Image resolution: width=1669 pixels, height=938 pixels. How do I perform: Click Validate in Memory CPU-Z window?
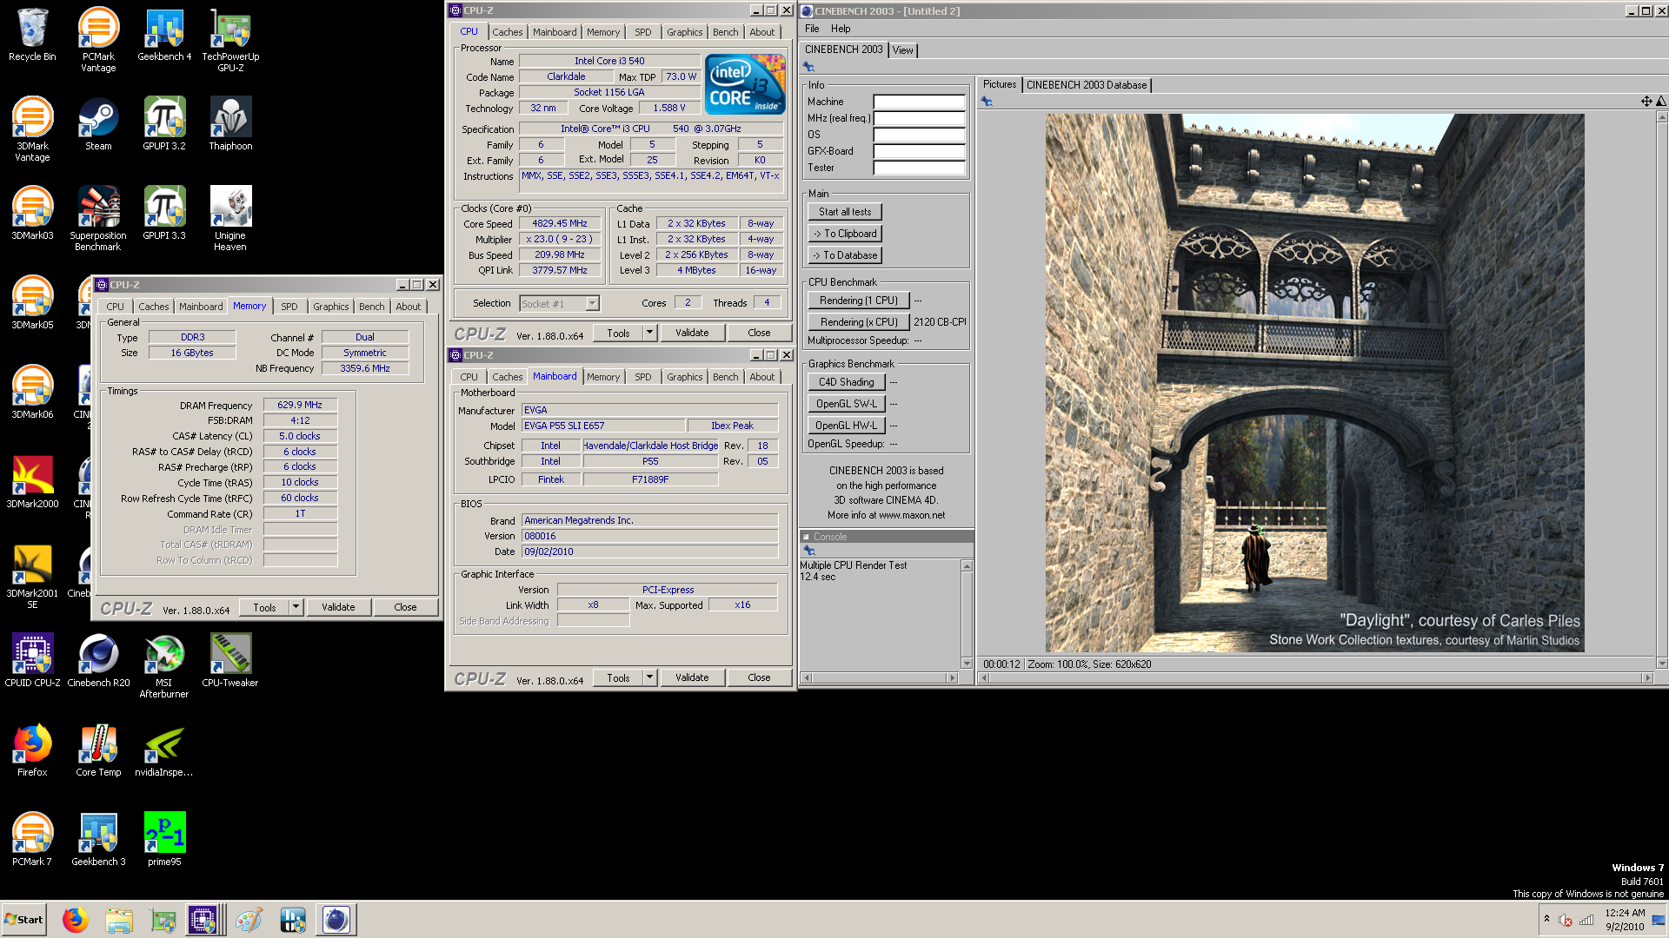pyautogui.click(x=338, y=607)
